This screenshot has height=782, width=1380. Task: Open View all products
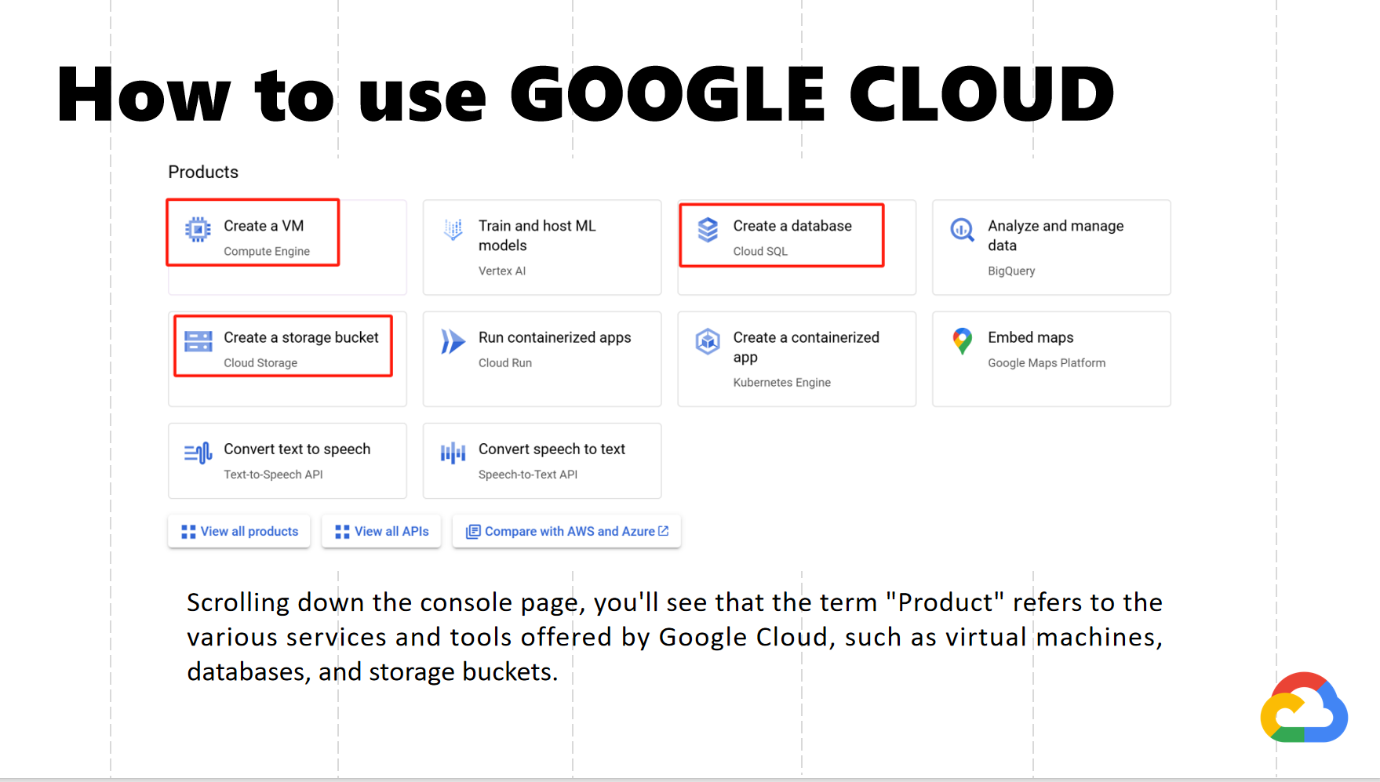click(238, 531)
